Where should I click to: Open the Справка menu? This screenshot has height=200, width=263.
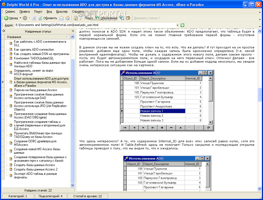[x=78, y=11]
